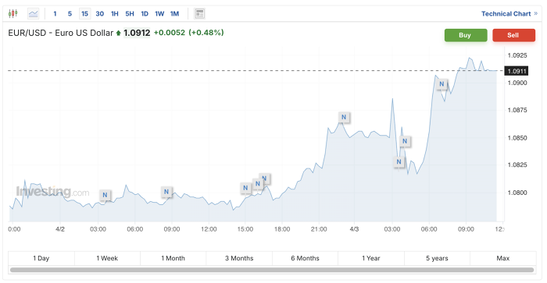Select the 5 minute interval

click(70, 14)
